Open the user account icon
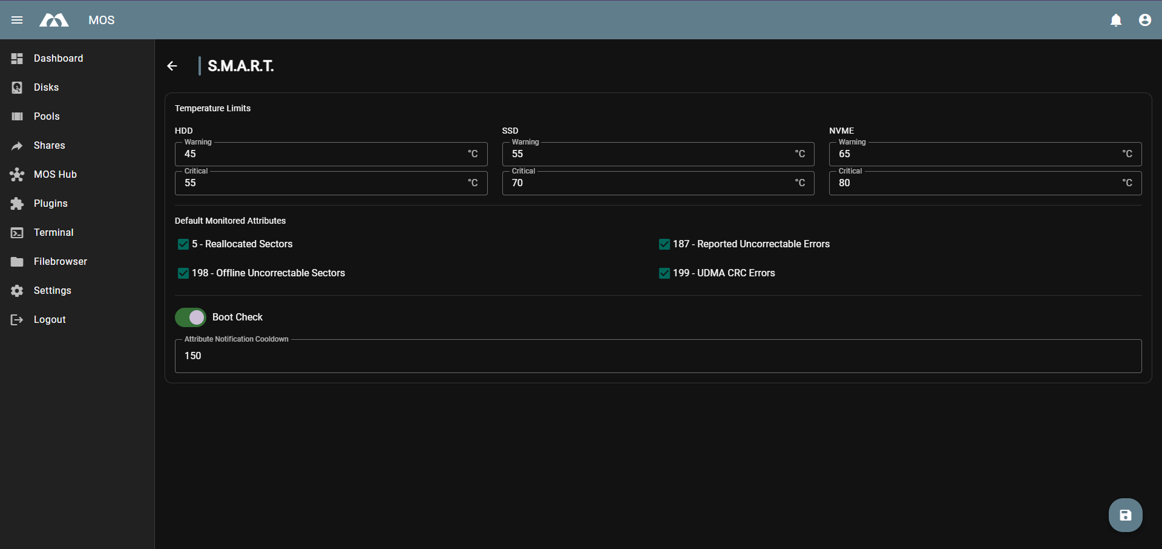This screenshot has width=1162, height=549. [1144, 20]
